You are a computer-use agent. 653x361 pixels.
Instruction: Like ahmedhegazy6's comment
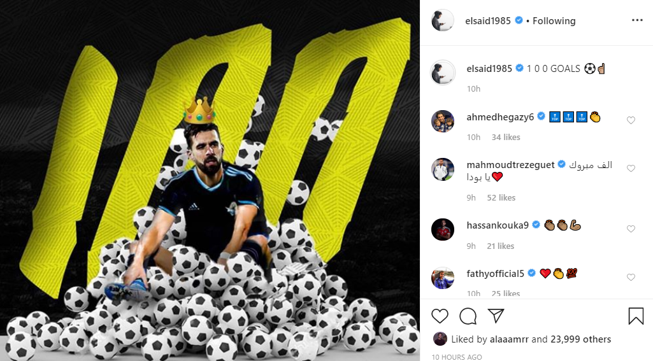(631, 120)
